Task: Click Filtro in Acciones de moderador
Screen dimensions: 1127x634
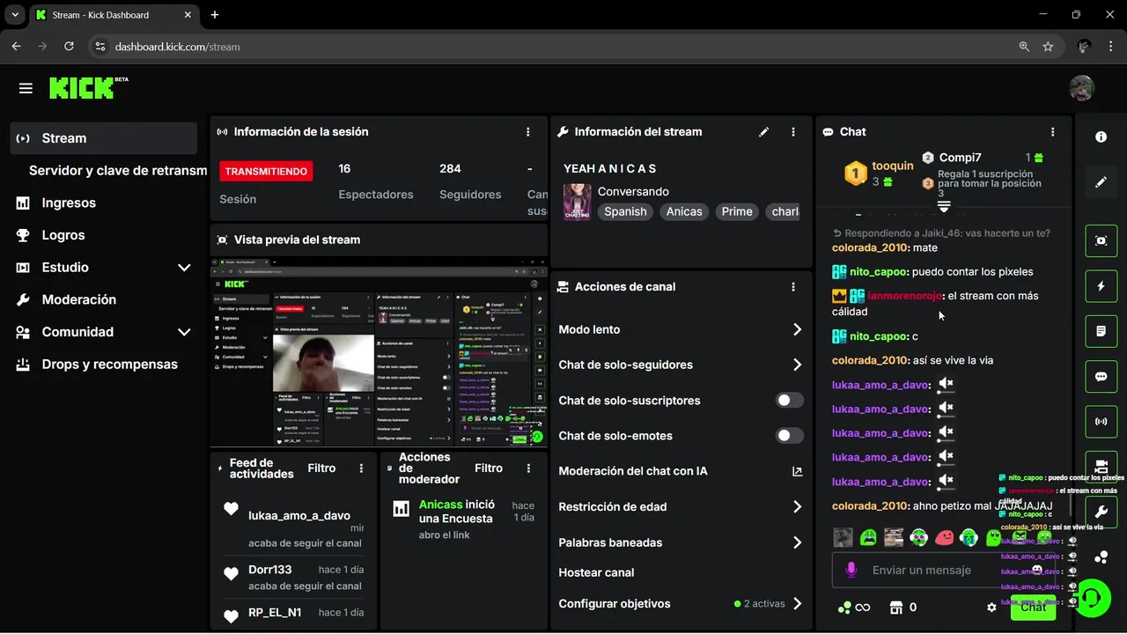Action: [x=489, y=468]
